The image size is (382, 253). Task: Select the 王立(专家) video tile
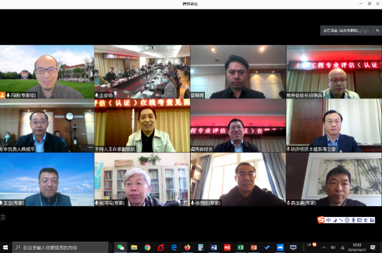pyautogui.click(x=47, y=179)
